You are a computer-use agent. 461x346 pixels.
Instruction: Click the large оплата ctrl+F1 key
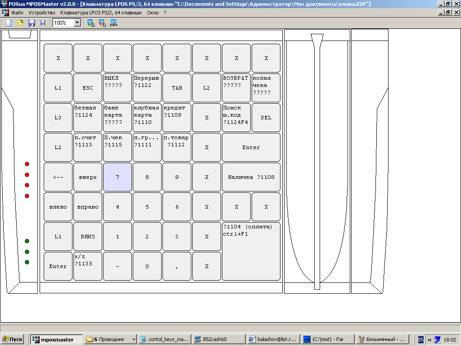tap(251, 251)
